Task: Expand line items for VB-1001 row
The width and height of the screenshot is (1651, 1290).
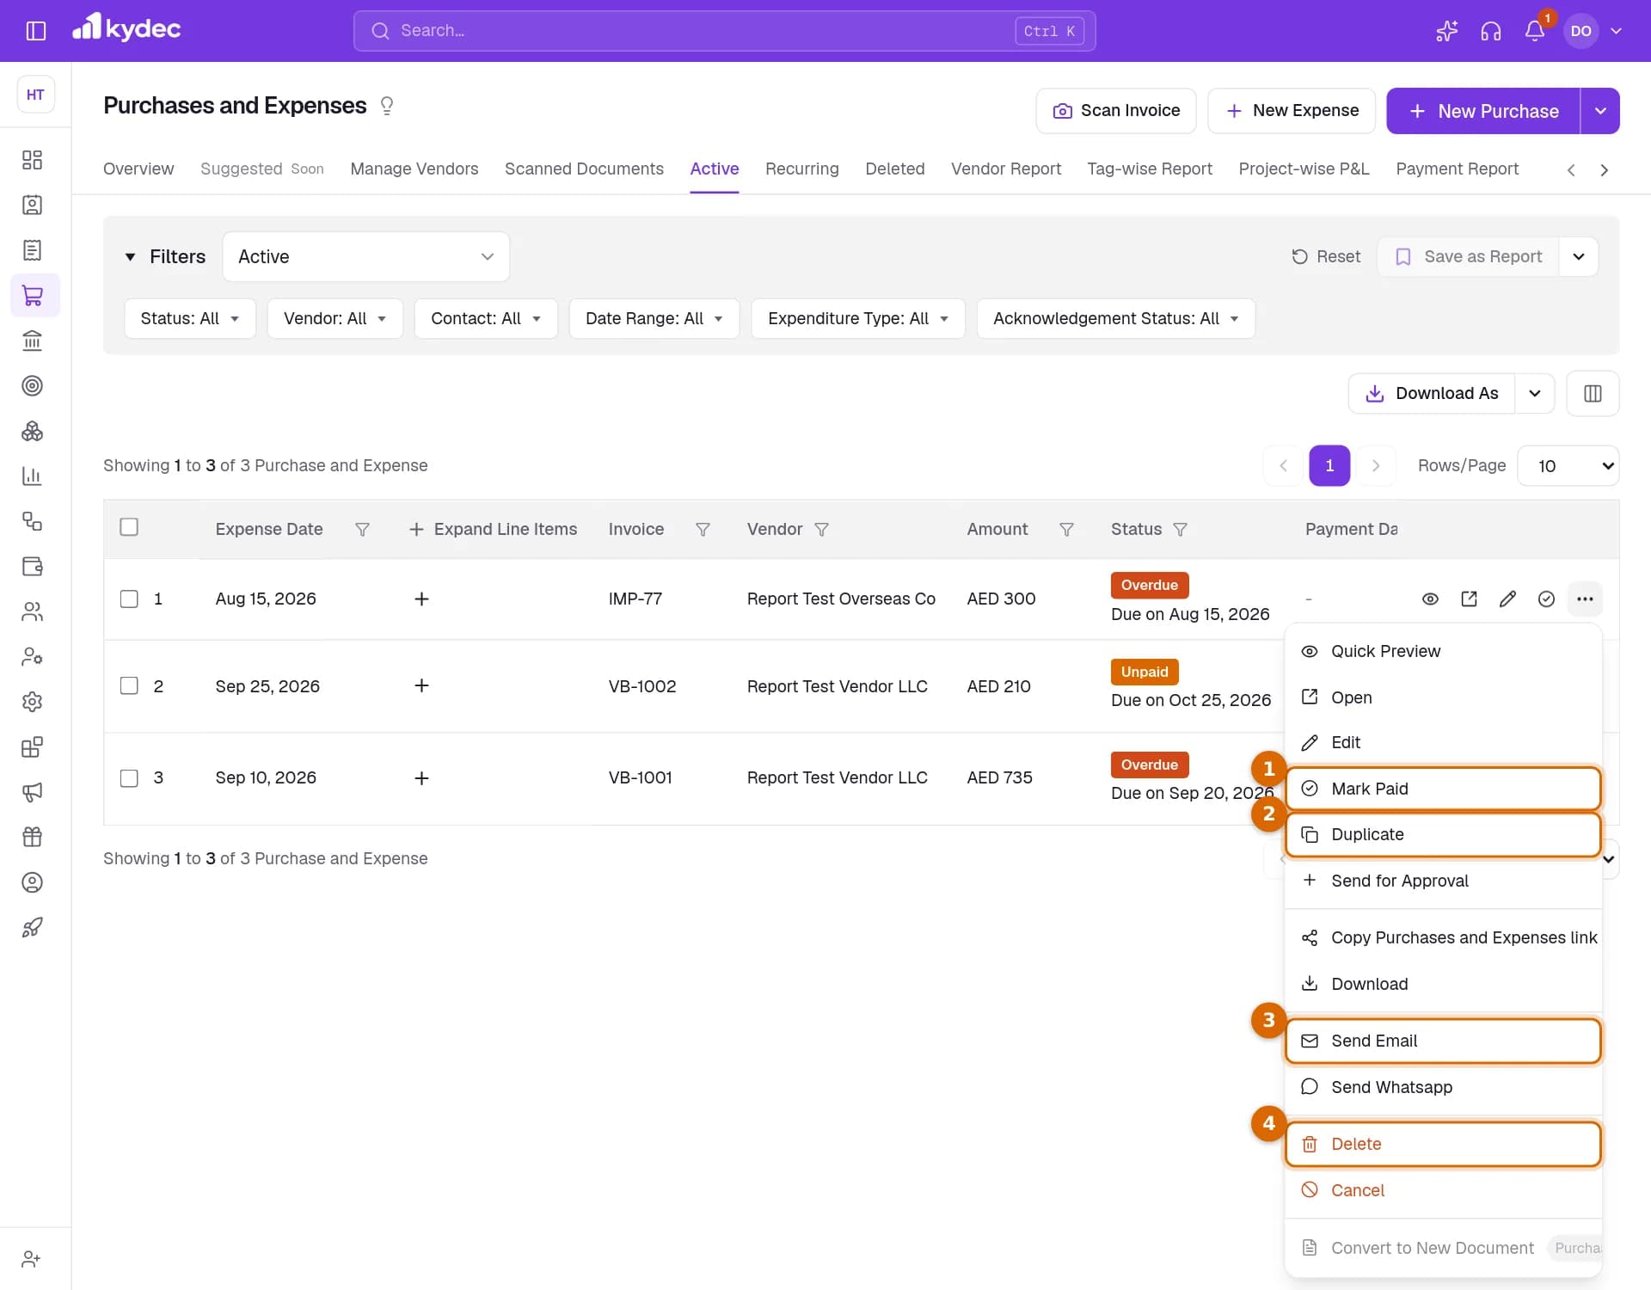Action: click(x=421, y=778)
